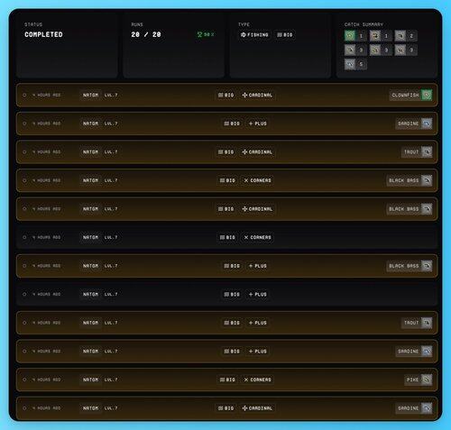Viewport: 451px width, 430px height.
Task: Toggle the status circle on the Clownfish run row
Action: [24, 95]
